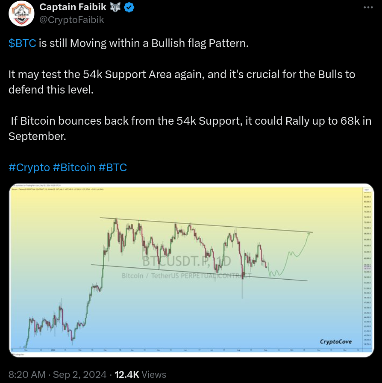382x383 pixels.
Task: Click the @CryptoFaibik handle
Action: click(72, 20)
